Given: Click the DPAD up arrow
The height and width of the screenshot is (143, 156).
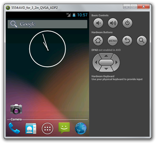Looking at the screenshot, I should [x=106, y=56].
